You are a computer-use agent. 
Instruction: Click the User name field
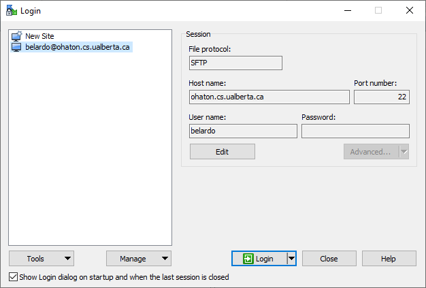pyautogui.click(x=243, y=131)
